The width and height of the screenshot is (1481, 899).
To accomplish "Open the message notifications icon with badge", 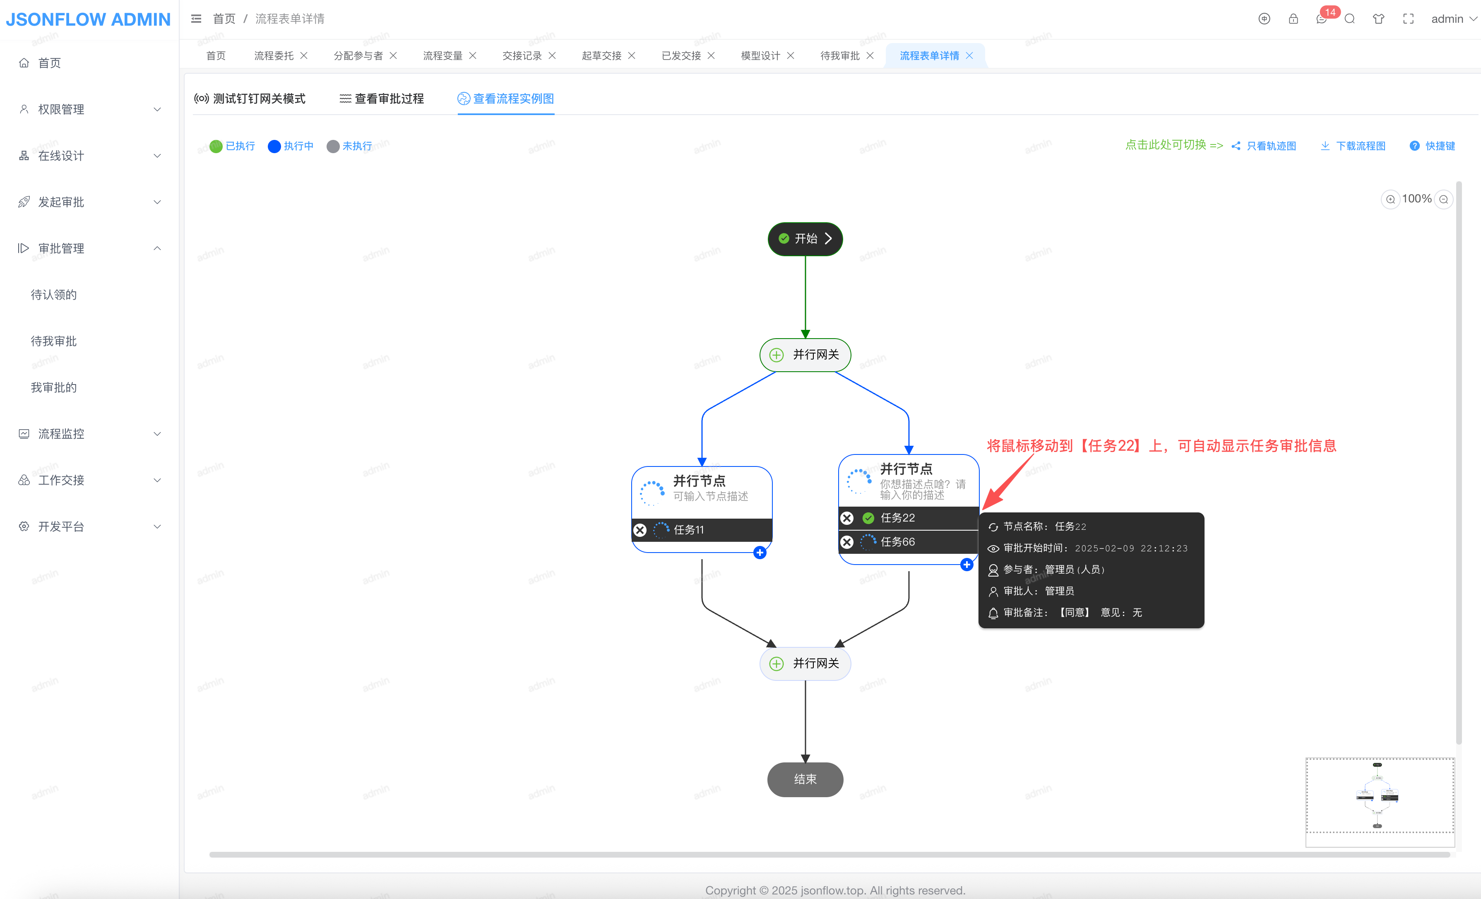I will (1321, 19).
